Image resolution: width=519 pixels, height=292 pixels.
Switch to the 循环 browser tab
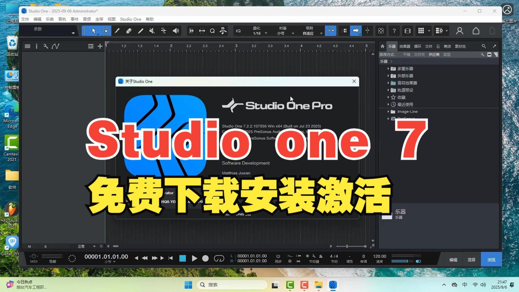[x=418, y=46]
